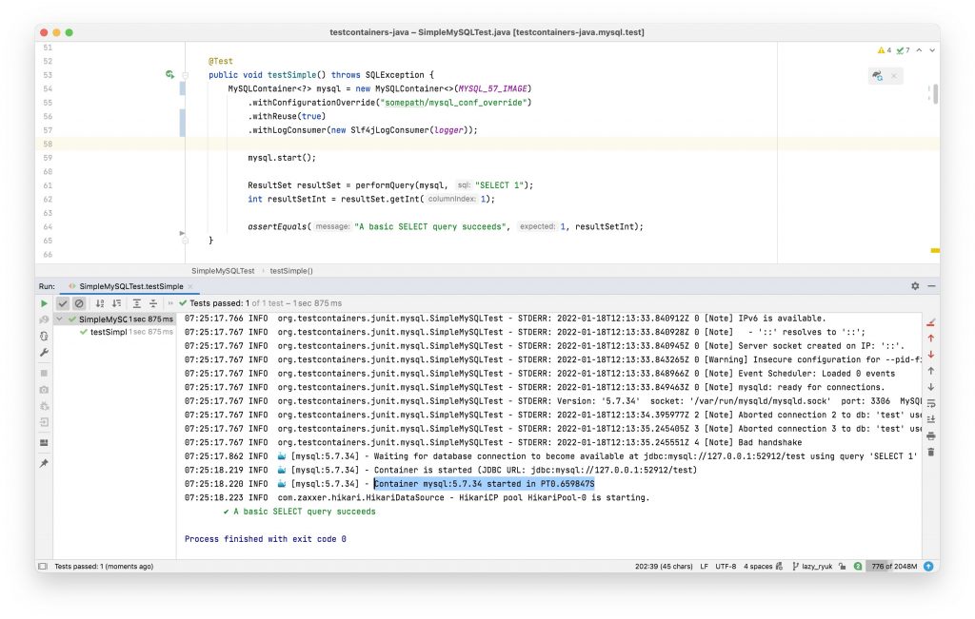Click SimpleMySQLTest in the breadcrumb bar
The width and height of the screenshot is (975, 619).
(223, 271)
